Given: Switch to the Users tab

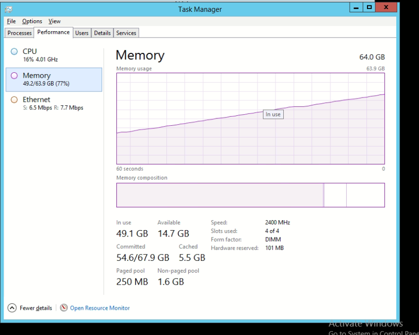Looking at the screenshot, I should click(x=82, y=33).
